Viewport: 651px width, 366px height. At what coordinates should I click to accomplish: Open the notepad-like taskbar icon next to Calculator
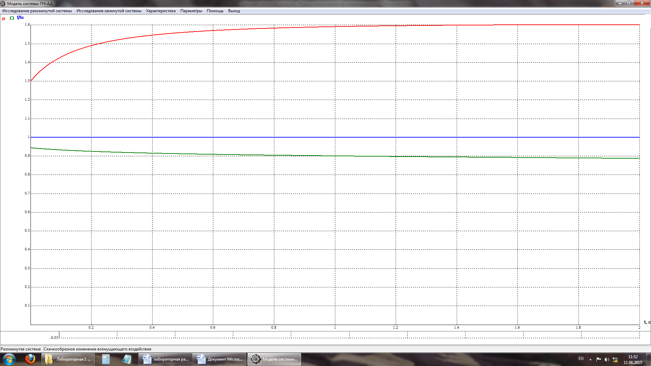click(x=126, y=359)
